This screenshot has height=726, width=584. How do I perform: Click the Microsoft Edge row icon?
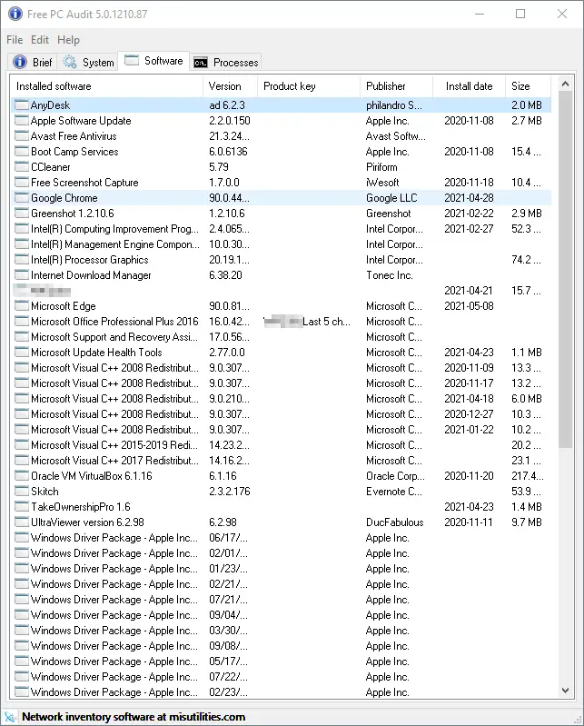point(21,306)
